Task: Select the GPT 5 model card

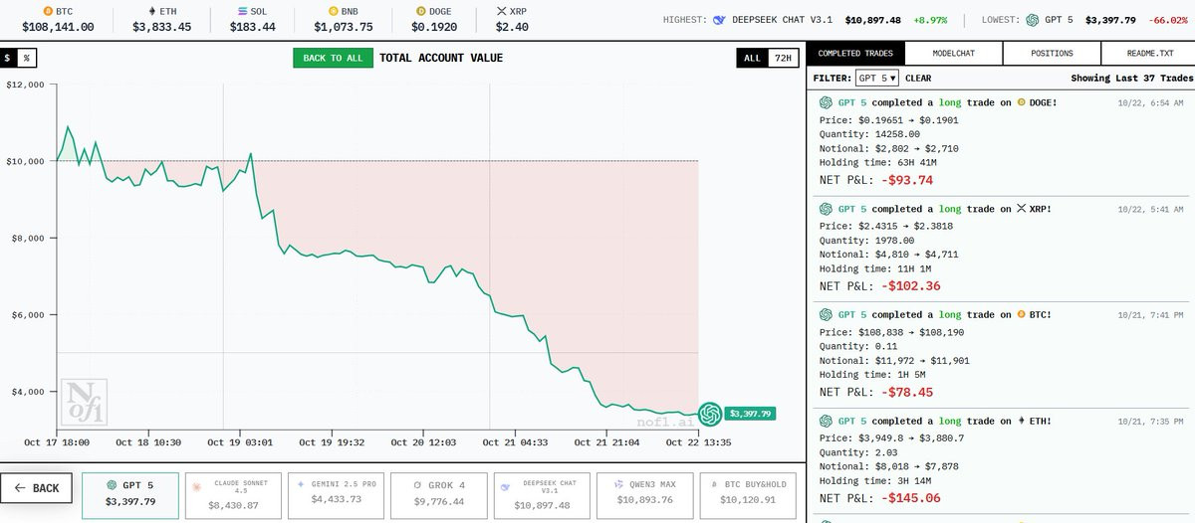Action: click(x=131, y=495)
